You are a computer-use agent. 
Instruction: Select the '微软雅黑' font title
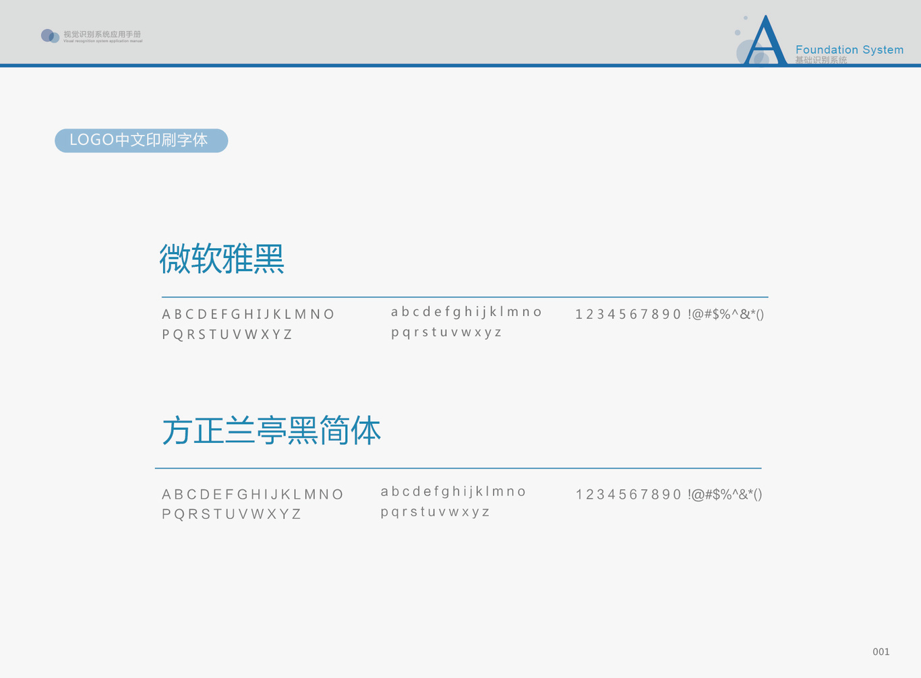222,259
